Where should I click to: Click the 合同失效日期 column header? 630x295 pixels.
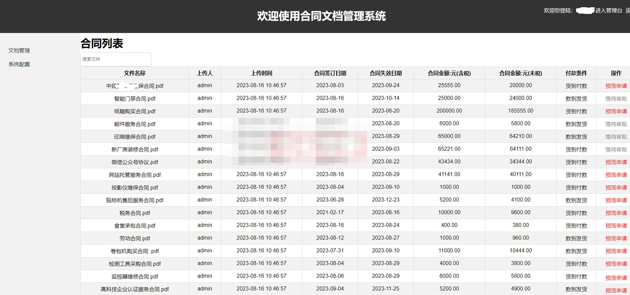(385, 73)
